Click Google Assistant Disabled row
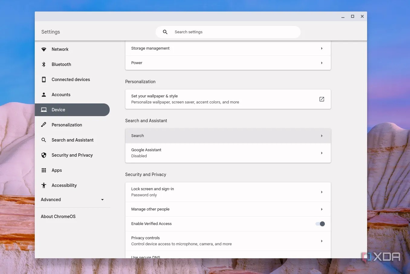Screen dimensions: 410x274 [228, 153]
